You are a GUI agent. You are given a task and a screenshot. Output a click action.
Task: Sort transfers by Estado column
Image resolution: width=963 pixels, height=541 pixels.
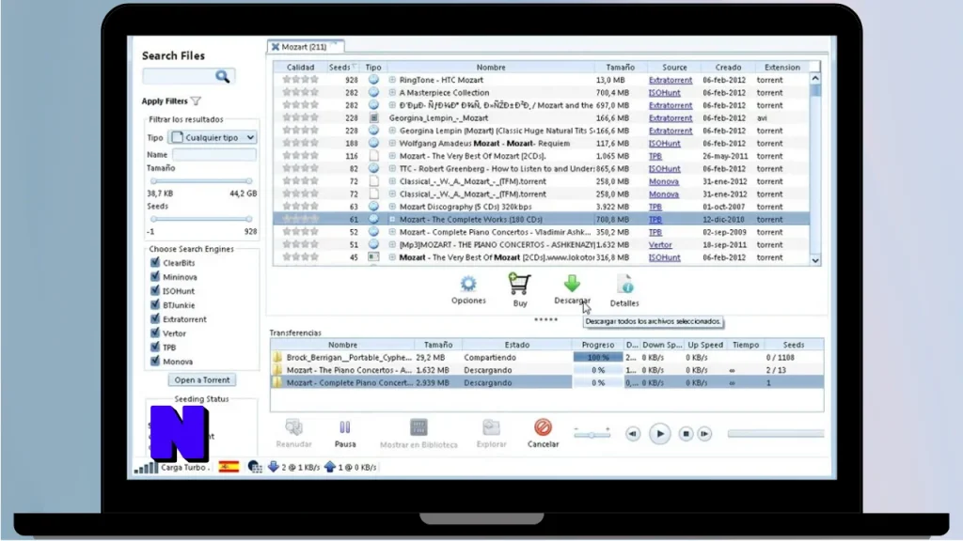coord(516,345)
